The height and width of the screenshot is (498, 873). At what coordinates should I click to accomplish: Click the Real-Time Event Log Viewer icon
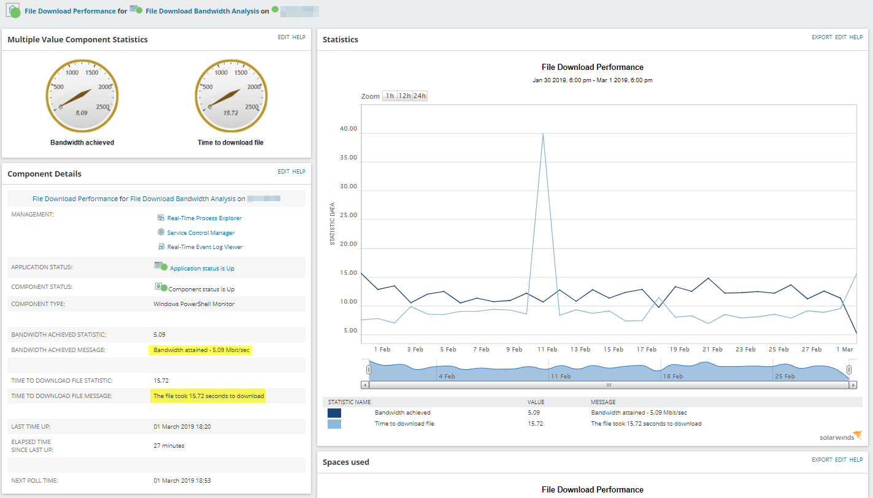161,247
